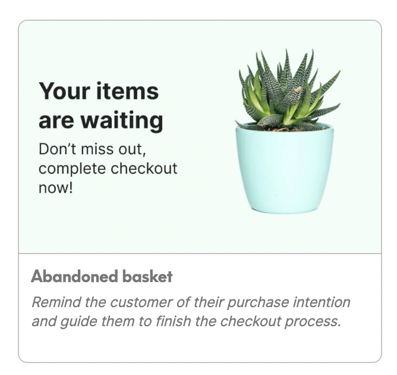397x375 pixels.
Task: Click the word "are" in the headline
Action: click(x=57, y=121)
